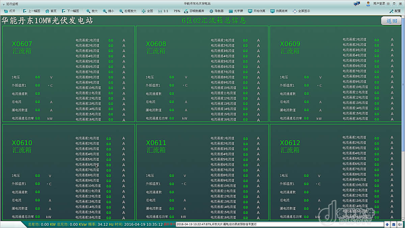Click 用户登录 user login

pos(376,3)
